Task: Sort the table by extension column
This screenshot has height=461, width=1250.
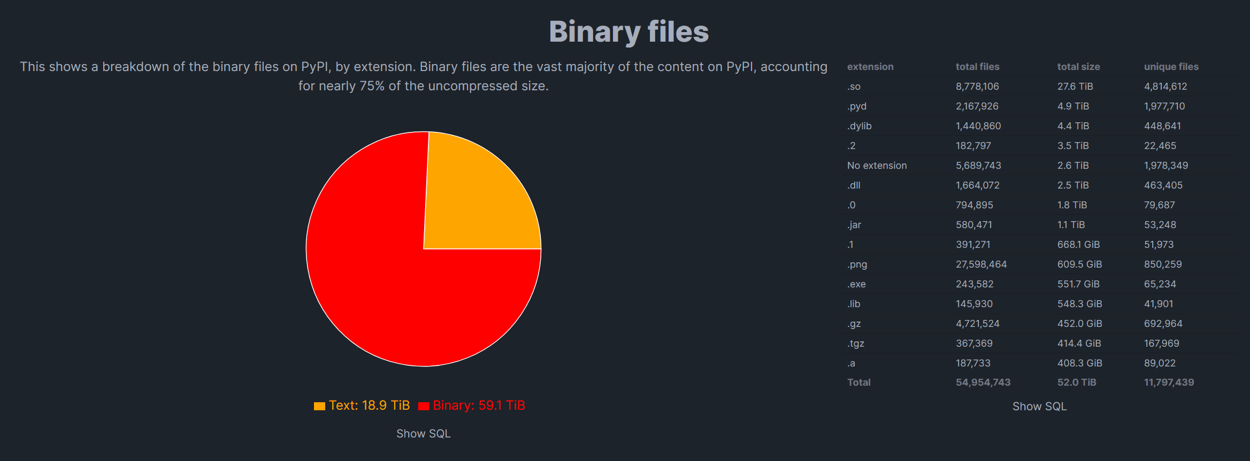Action: point(870,66)
